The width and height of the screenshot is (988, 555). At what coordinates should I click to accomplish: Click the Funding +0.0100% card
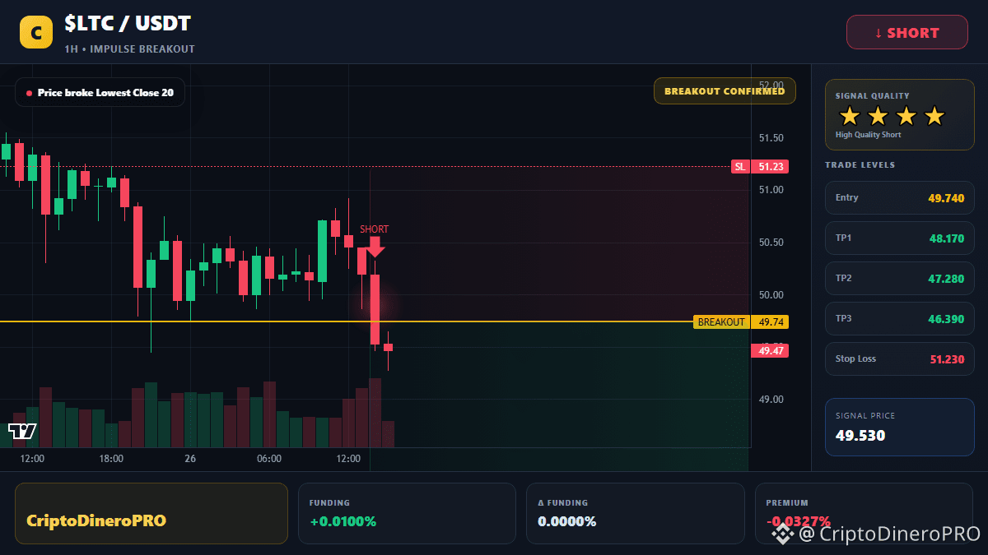point(407,513)
